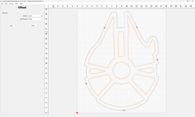The image size is (195, 117).
Task: Cancel the Offset operation
Action: pyautogui.click(x=33, y=26)
